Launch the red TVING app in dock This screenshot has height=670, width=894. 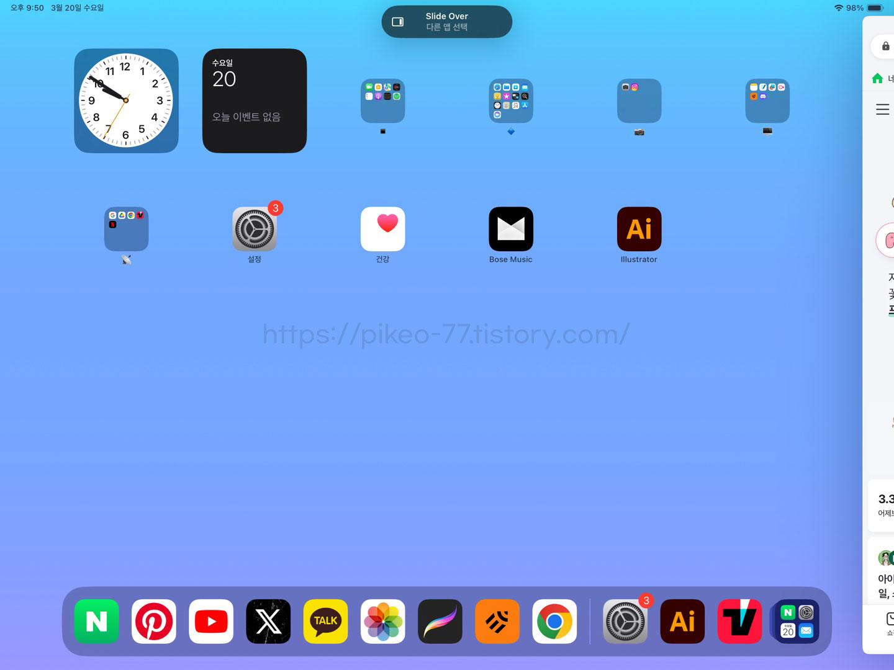tap(739, 621)
